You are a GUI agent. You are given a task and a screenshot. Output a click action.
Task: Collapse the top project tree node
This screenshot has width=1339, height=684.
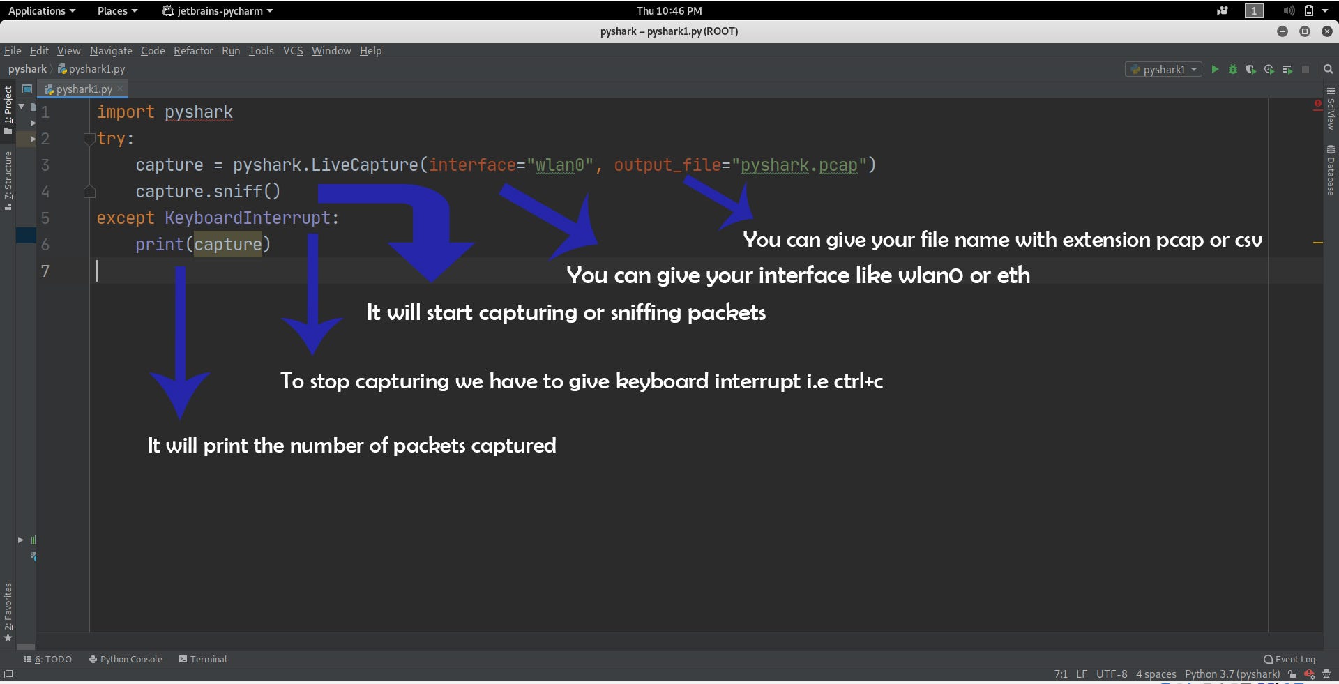point(22,107)
